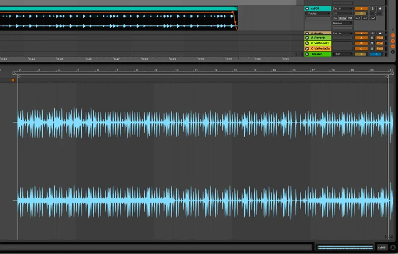
Task: Click the rz808 track pan control
Action: 375,14
